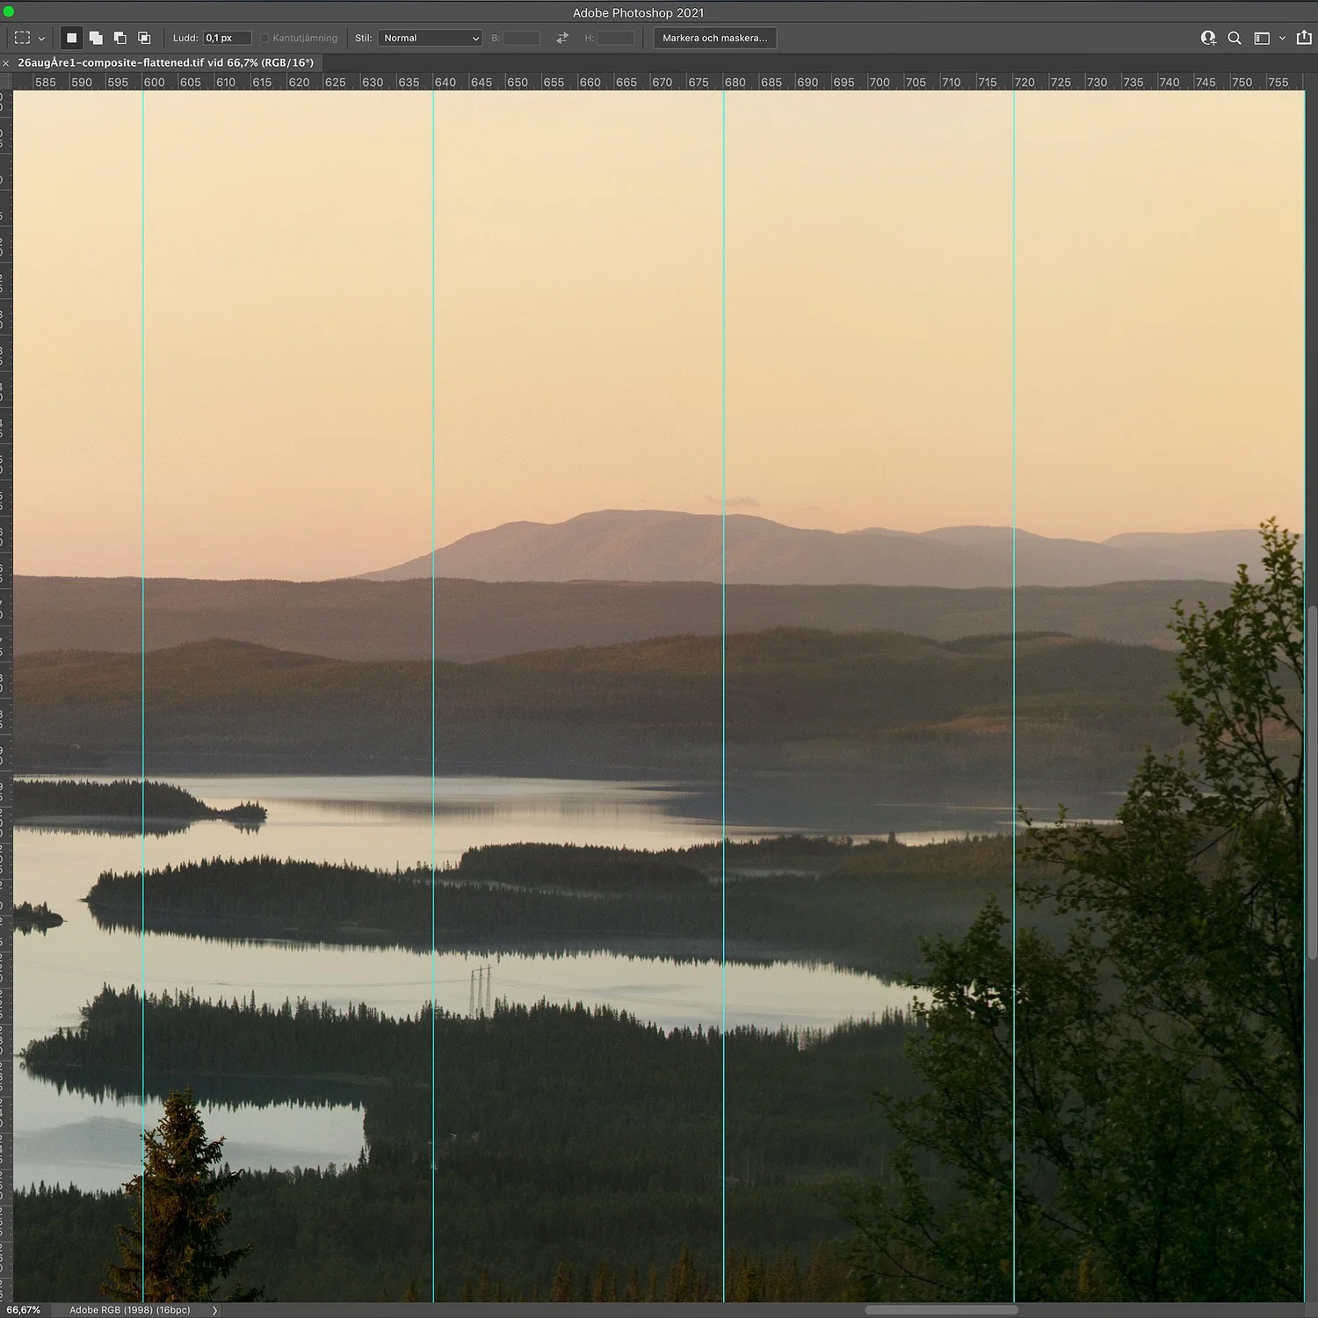Click the 66,67% zoom level field
This screenshot has width=1318, height=1318.
(24, 1310)
